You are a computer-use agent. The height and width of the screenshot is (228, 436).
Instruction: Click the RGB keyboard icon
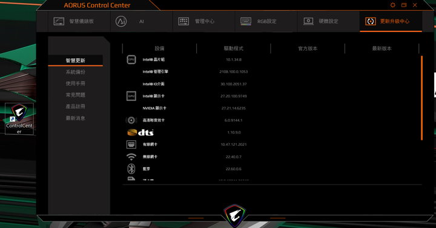click(x=246, y=21)
